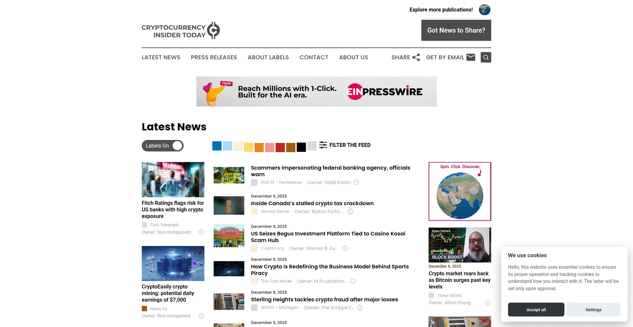Select the light gray label color swatch
The height and width of the screenshot is (327, 633).
pyautogui.click(x=312, y=146)
